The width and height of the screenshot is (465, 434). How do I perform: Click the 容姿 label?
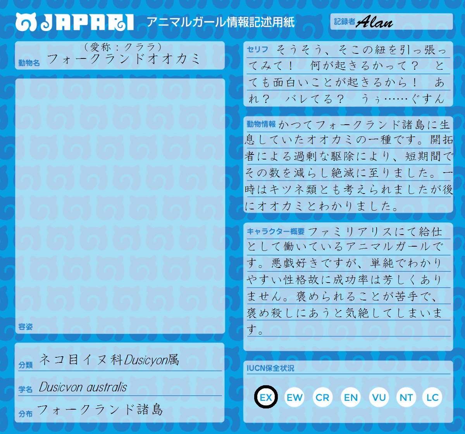pos(26,327)
